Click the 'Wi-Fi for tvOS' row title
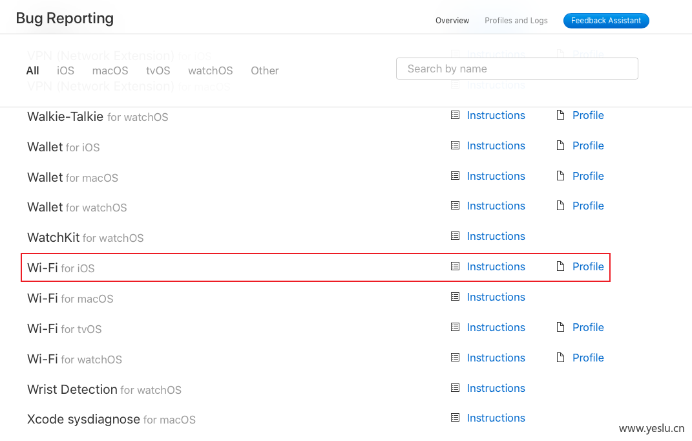 click(x=65, y=328)
